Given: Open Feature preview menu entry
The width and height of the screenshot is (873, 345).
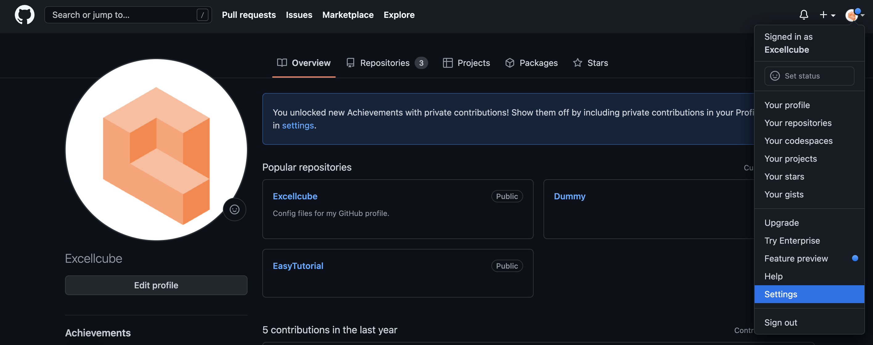Looking at the screenshot, I should [796, 258].
